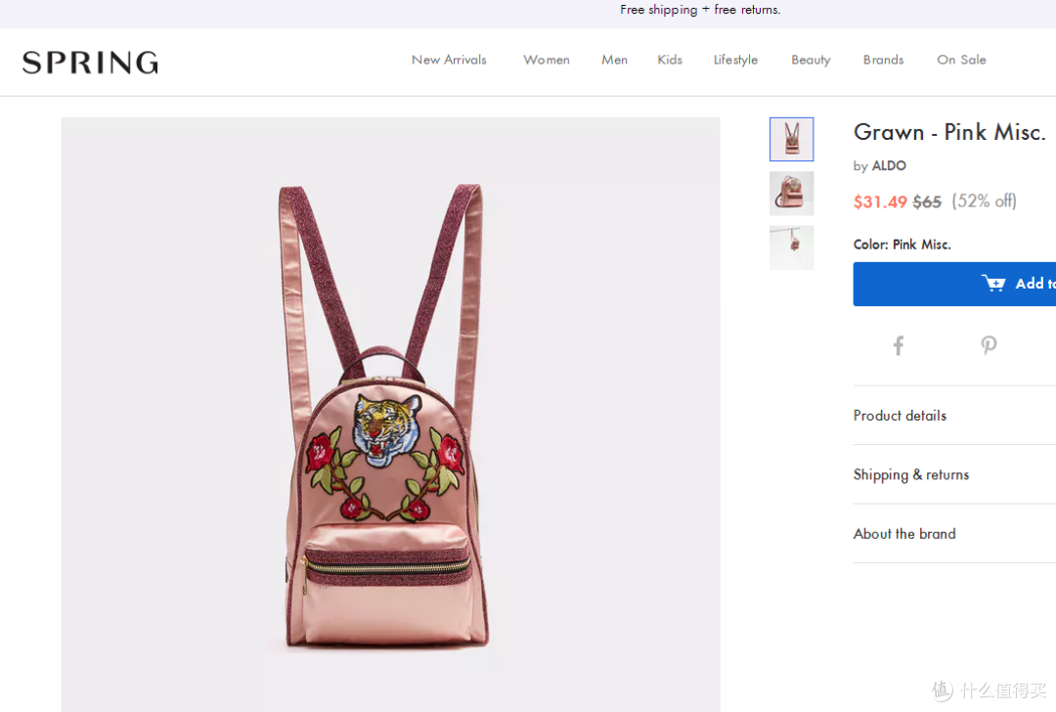
Task: Go to Beauty section
Action: 811,60
